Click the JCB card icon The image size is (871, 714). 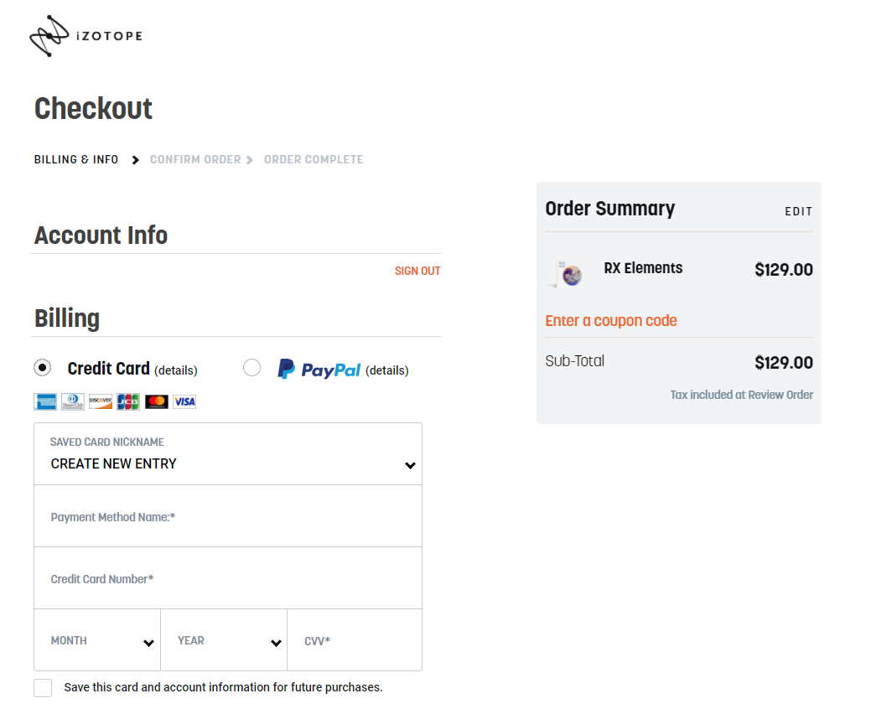(128, 401)
